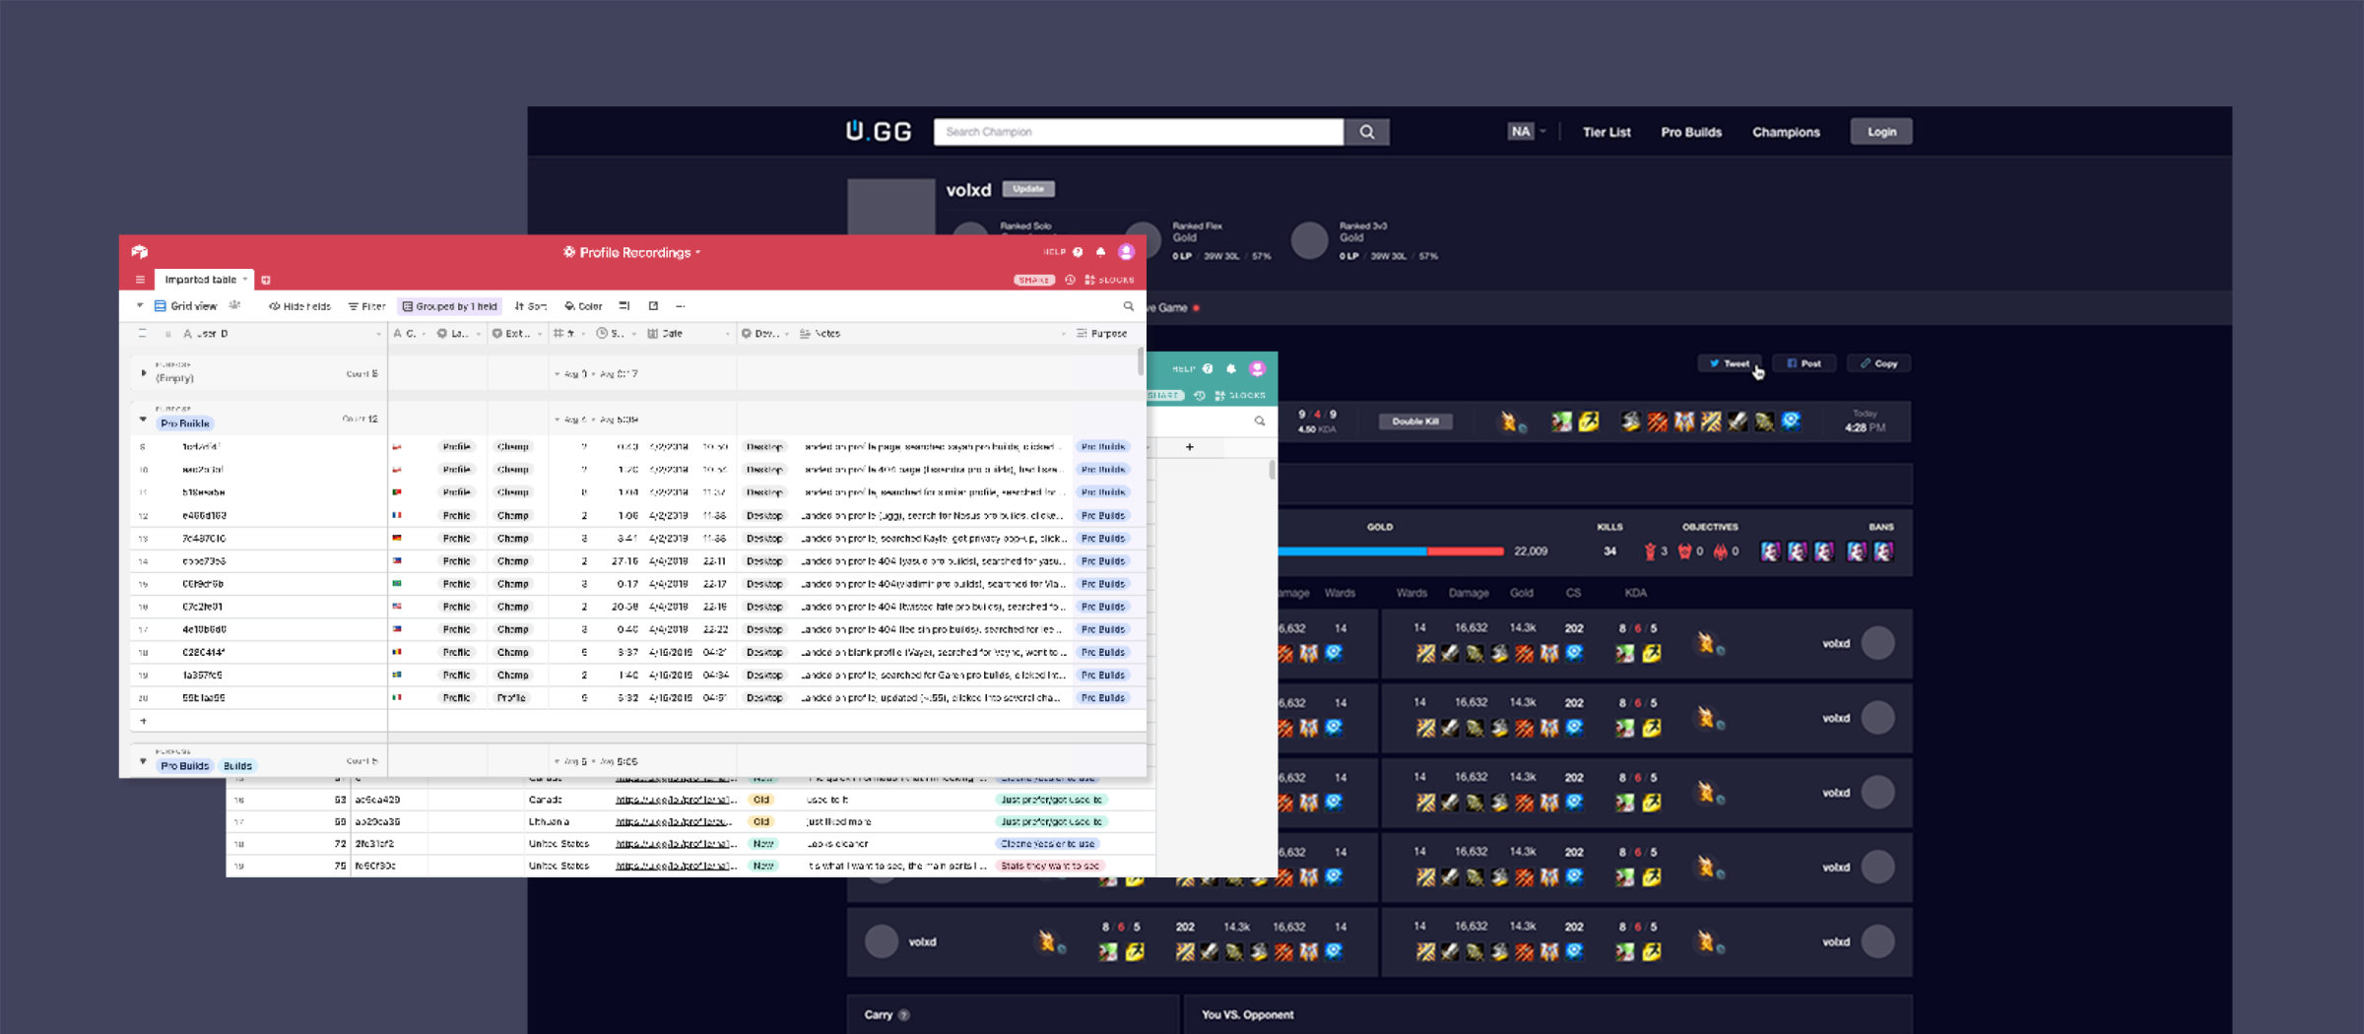This screenshot has width=2364, height=1034.
Task: Open Date column header dropdown
Action: pos(727,334)
